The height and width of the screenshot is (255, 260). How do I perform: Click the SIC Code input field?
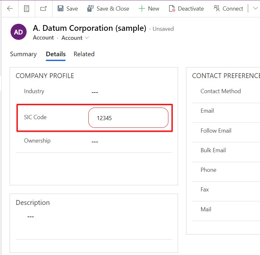(x=128, y=118)
